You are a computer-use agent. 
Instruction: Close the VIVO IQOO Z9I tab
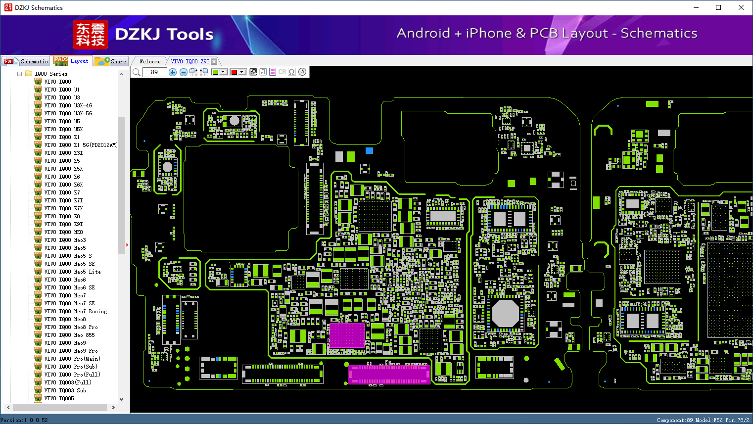(214, 61)
